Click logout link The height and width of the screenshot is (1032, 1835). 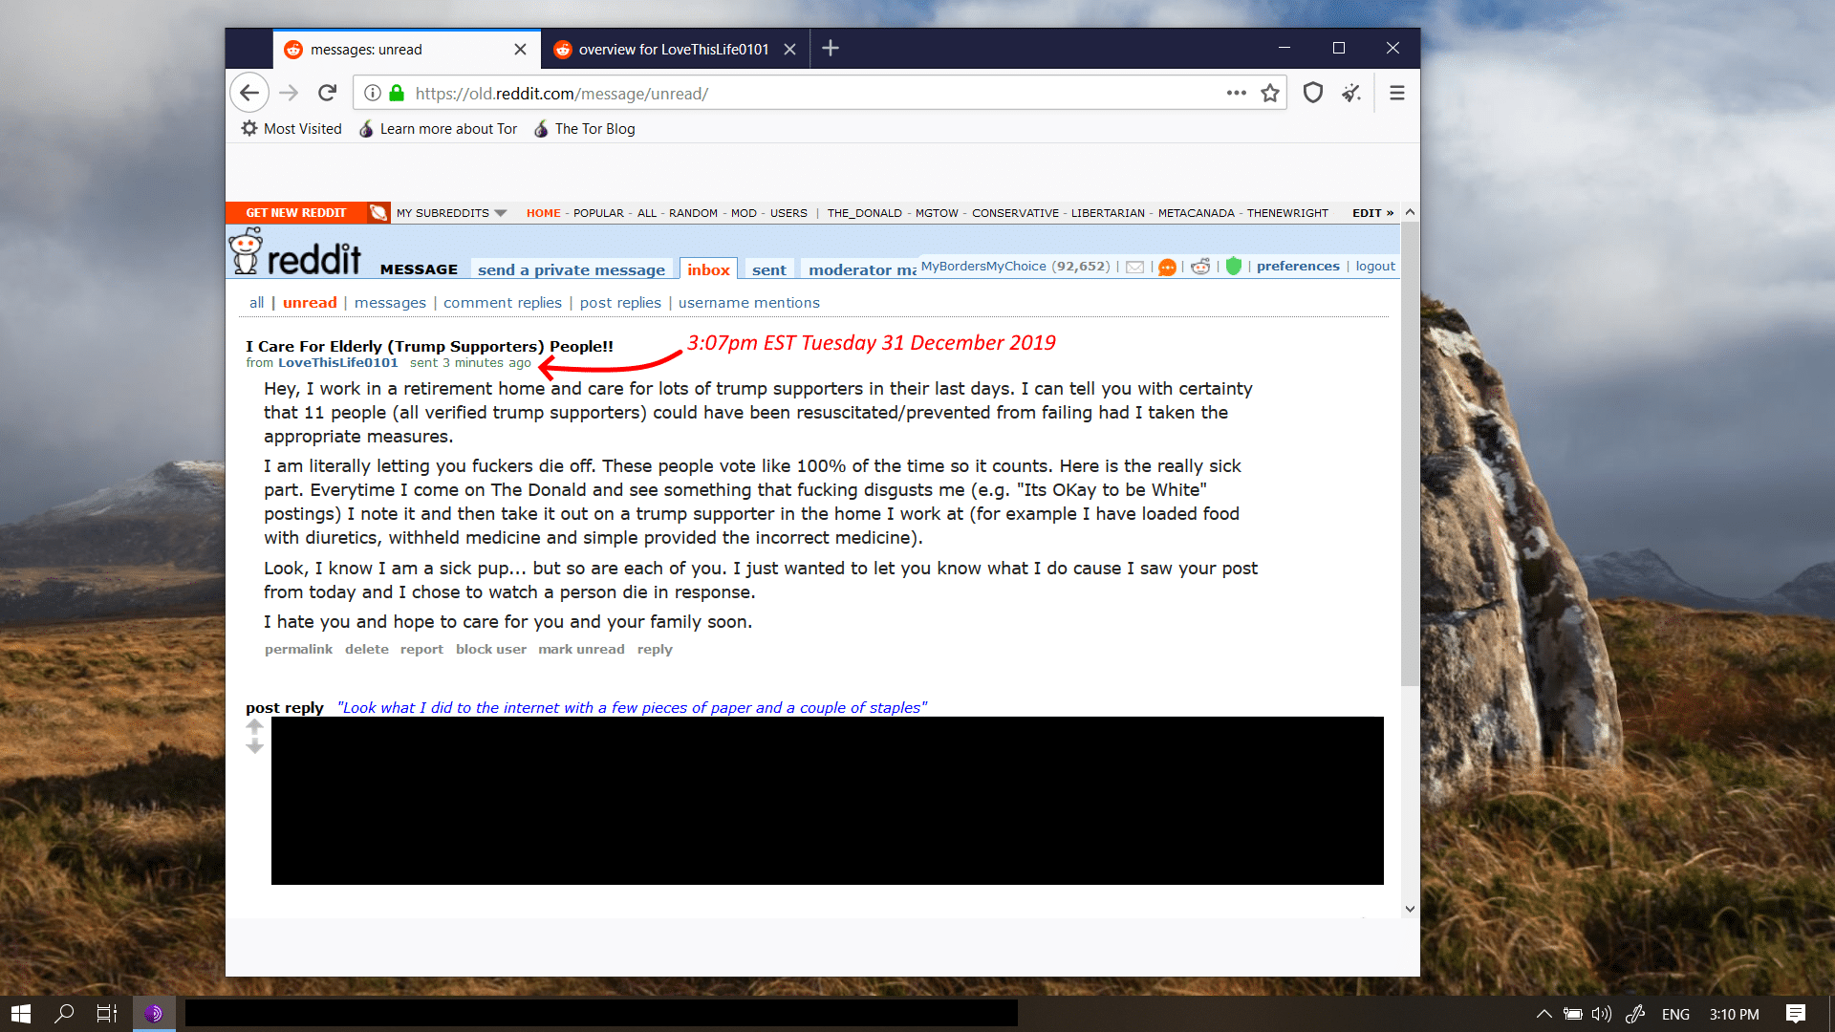point(1375,267)
